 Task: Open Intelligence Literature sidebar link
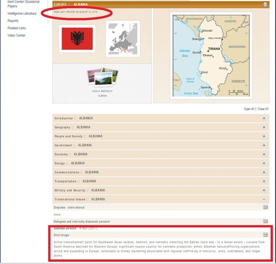pos(22,13)
